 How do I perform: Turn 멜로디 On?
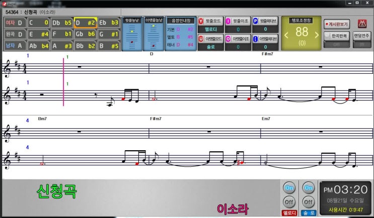(289, 188)
